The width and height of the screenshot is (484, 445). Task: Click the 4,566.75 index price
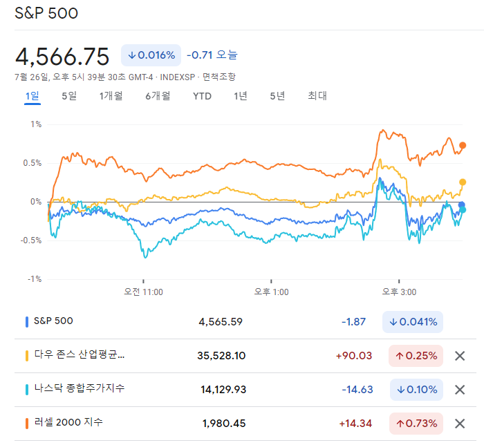(x=62, y=57)
